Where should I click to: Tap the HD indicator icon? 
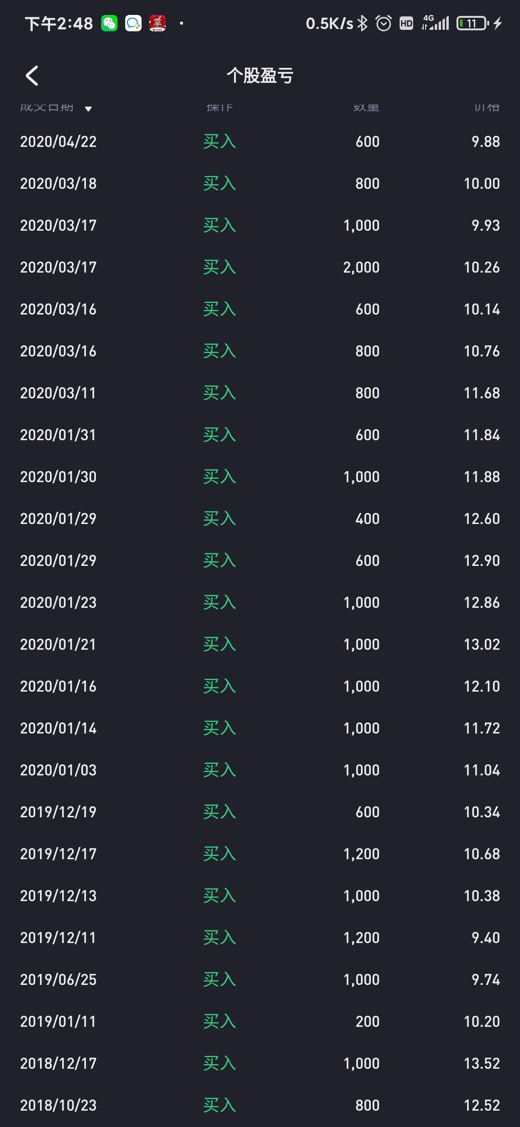[406, 23]
